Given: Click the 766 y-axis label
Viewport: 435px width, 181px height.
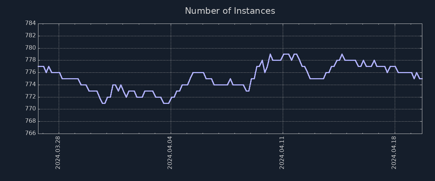Looking at the screenshot, I should [30, 133].
